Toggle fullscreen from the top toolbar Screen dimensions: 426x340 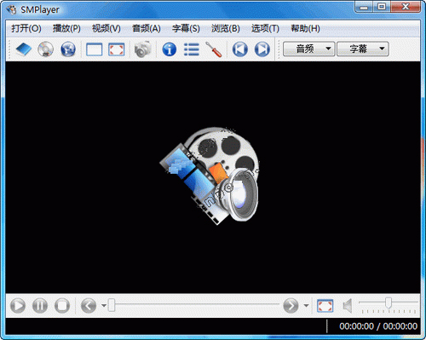pyautogui.click(x=117, y=49)
